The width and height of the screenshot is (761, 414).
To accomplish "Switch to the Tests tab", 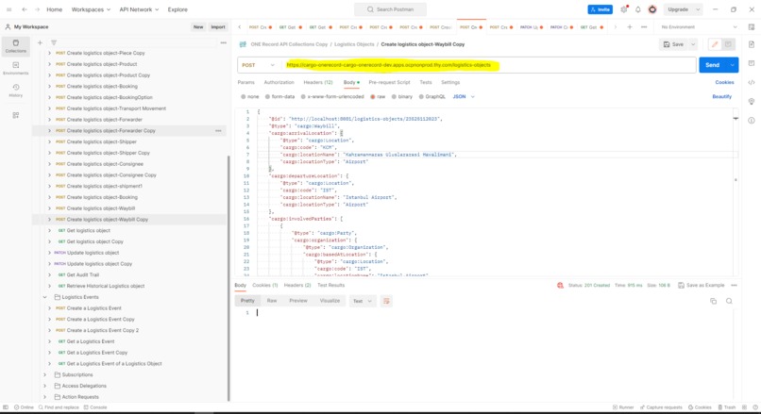I will 426,82.
